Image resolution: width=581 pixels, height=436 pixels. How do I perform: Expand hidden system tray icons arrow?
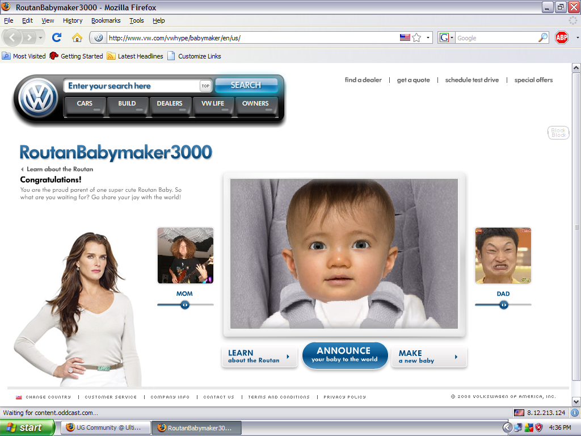507,428
